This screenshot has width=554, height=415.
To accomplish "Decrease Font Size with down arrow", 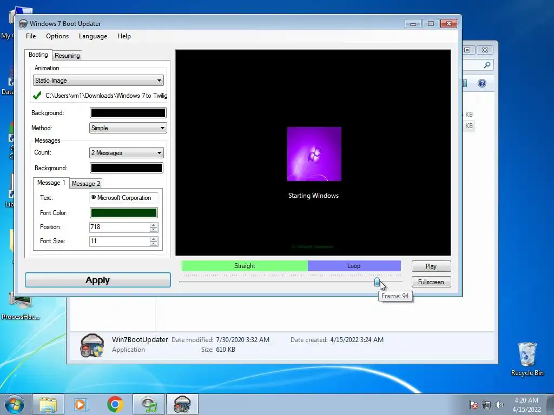I will [153, 244].
